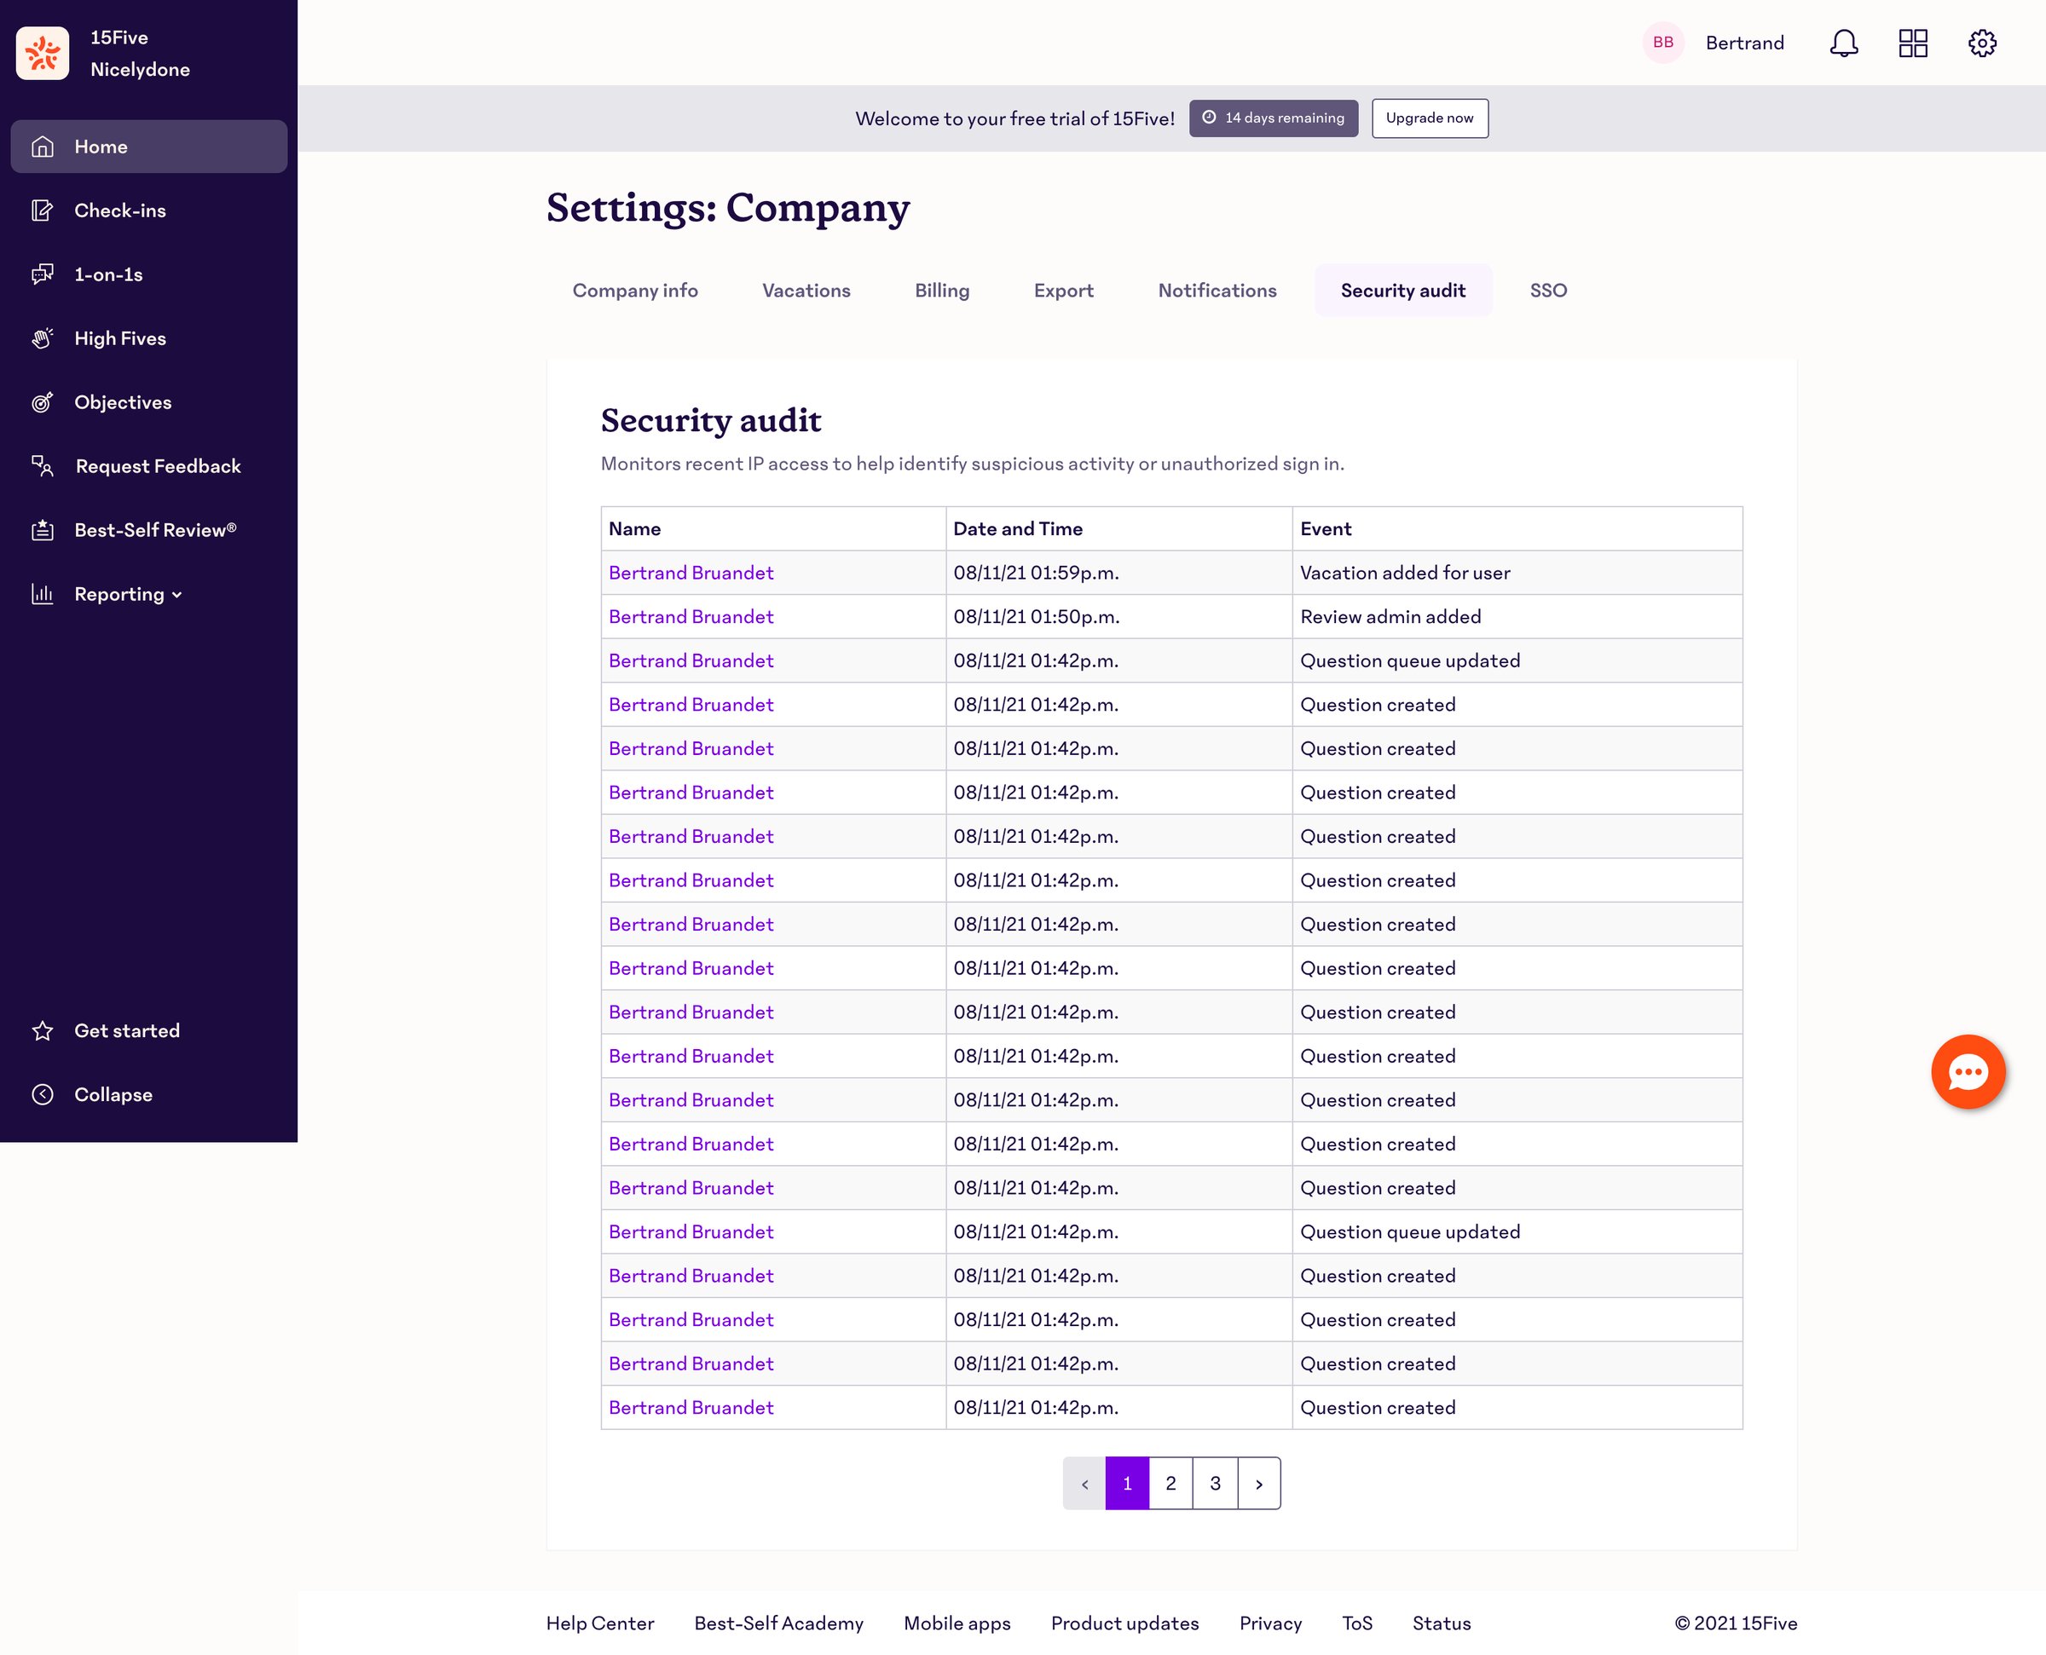Select the Security audit tab

click(x=1403, y=291)
